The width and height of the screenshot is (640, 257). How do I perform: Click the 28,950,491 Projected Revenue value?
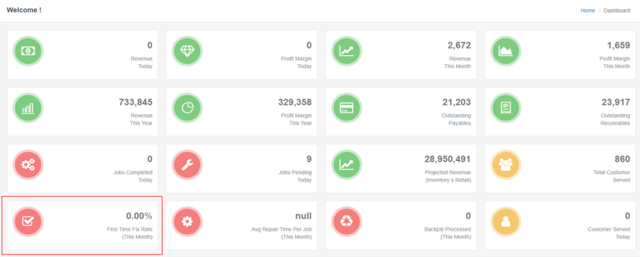(x=443, y=159)
